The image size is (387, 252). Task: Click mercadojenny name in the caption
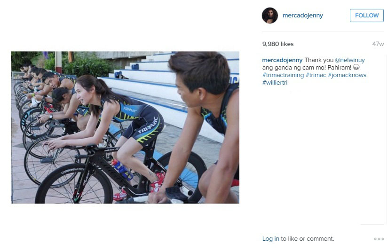click(x=282, y=60)
